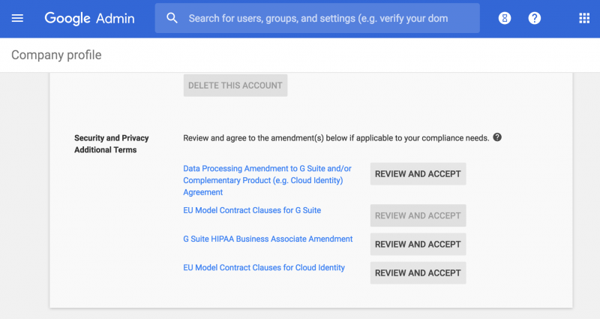The width and height of the screenshot is (600, 319).
Task: Click the Company profile page heading
Action: [56, 55]
